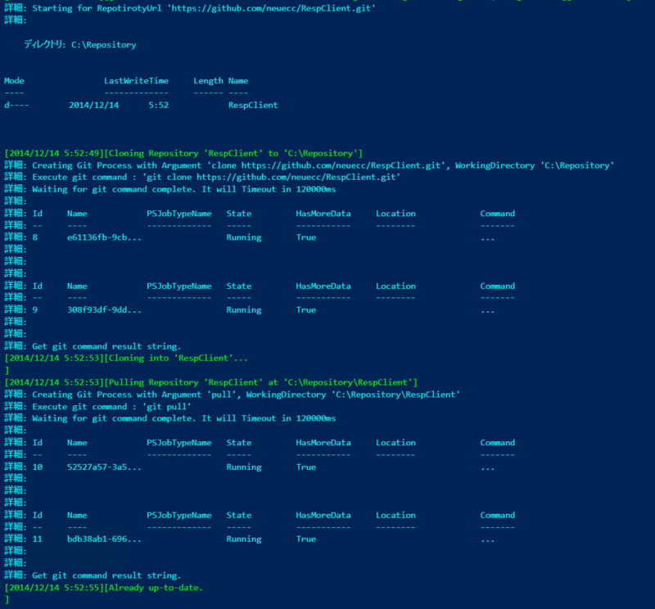
Task: Select the 'd----' mode value
Action: 16,105
